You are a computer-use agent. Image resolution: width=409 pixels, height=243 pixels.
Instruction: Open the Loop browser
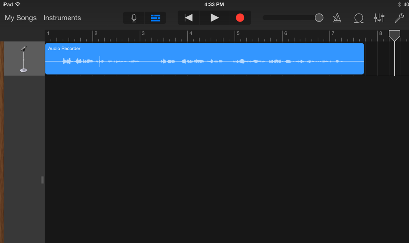coord(358,18)
